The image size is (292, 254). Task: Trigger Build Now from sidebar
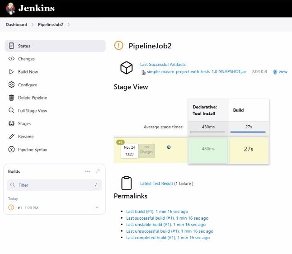click(28, 72)
